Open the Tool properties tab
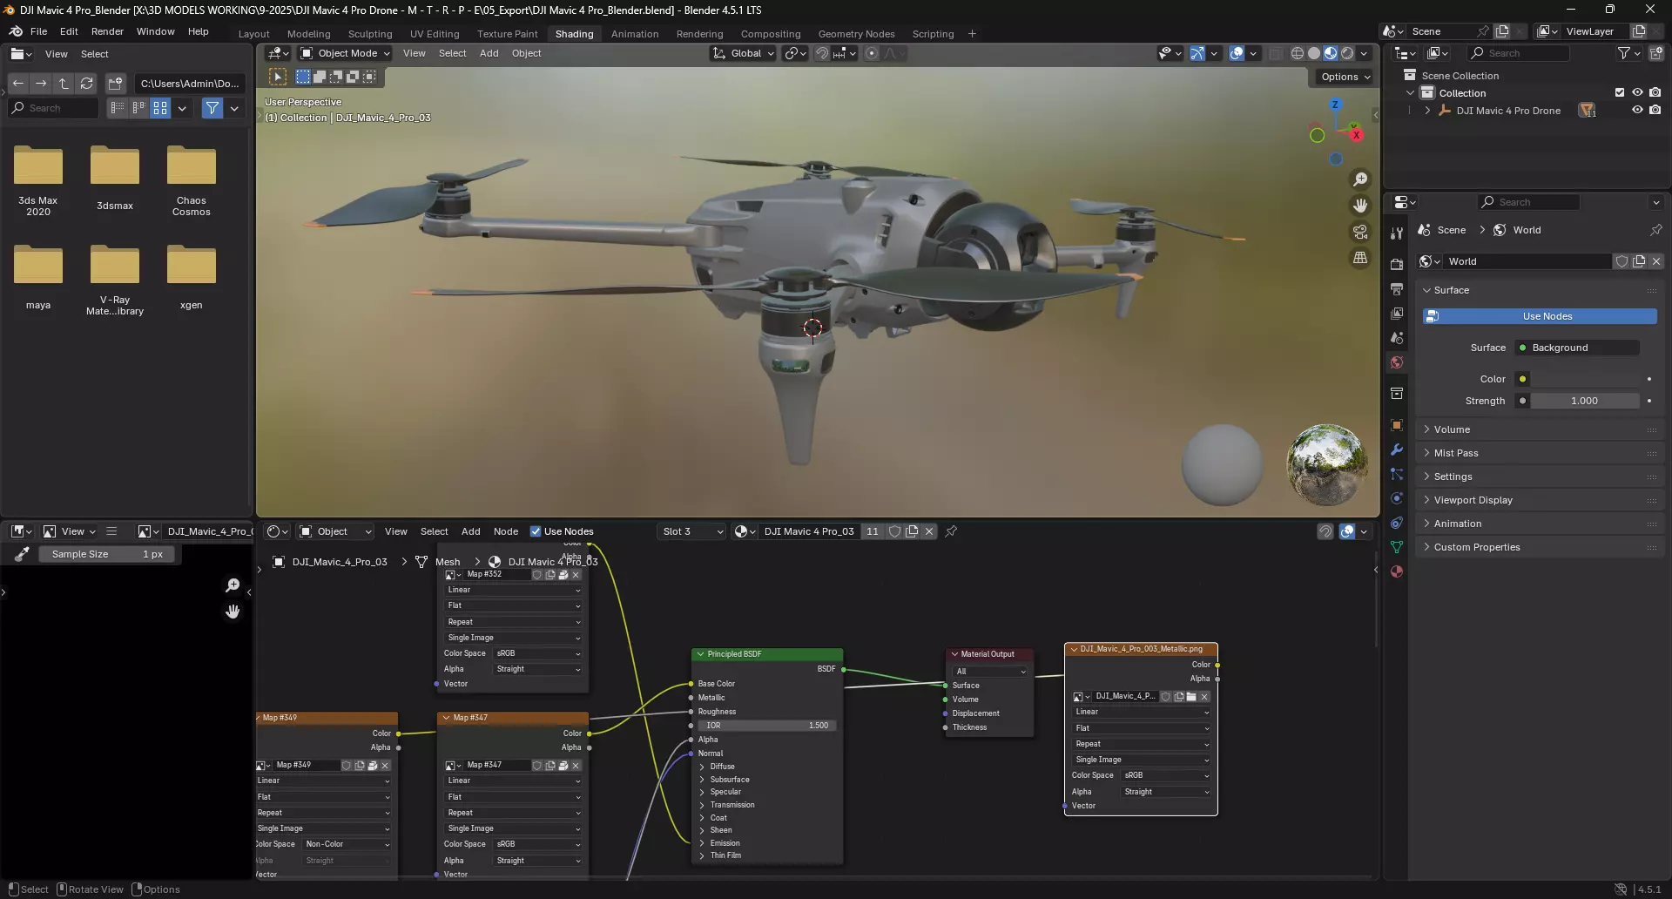The width and height of the screenshot is (1672, 899). [x=1397, y=233]
